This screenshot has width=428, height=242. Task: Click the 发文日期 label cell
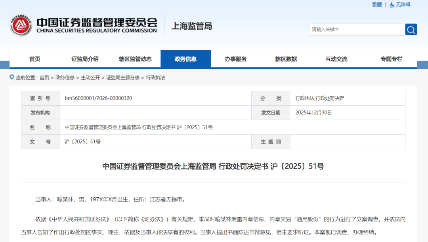tap(271, 112)
